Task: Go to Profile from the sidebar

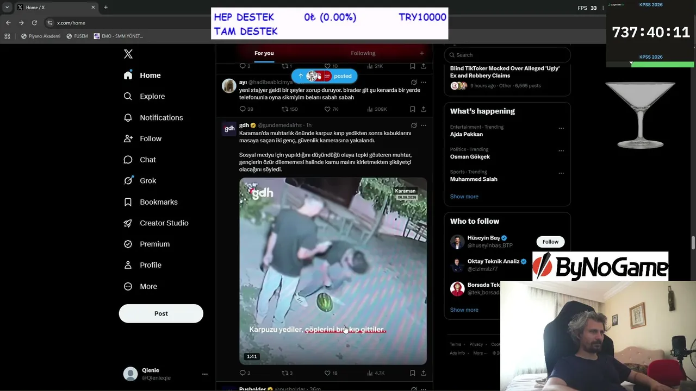Action: pos(142,265)
